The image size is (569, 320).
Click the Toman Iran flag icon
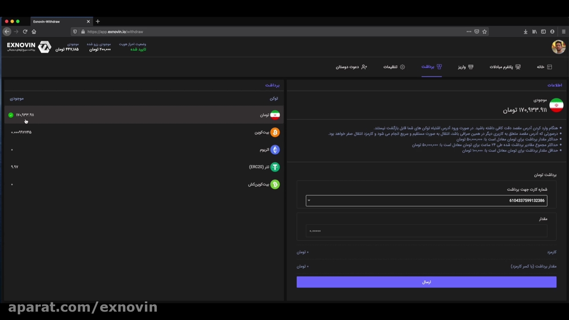(275, 115)
